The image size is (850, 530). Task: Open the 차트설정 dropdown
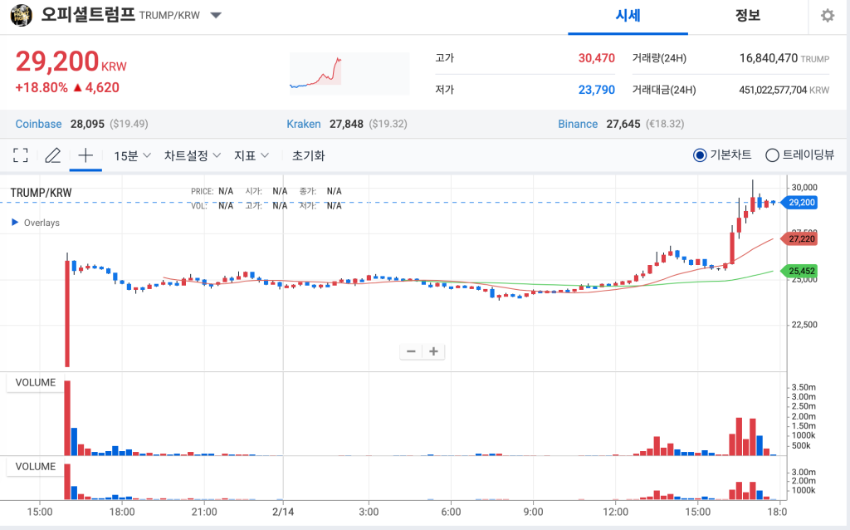(193, 155)
